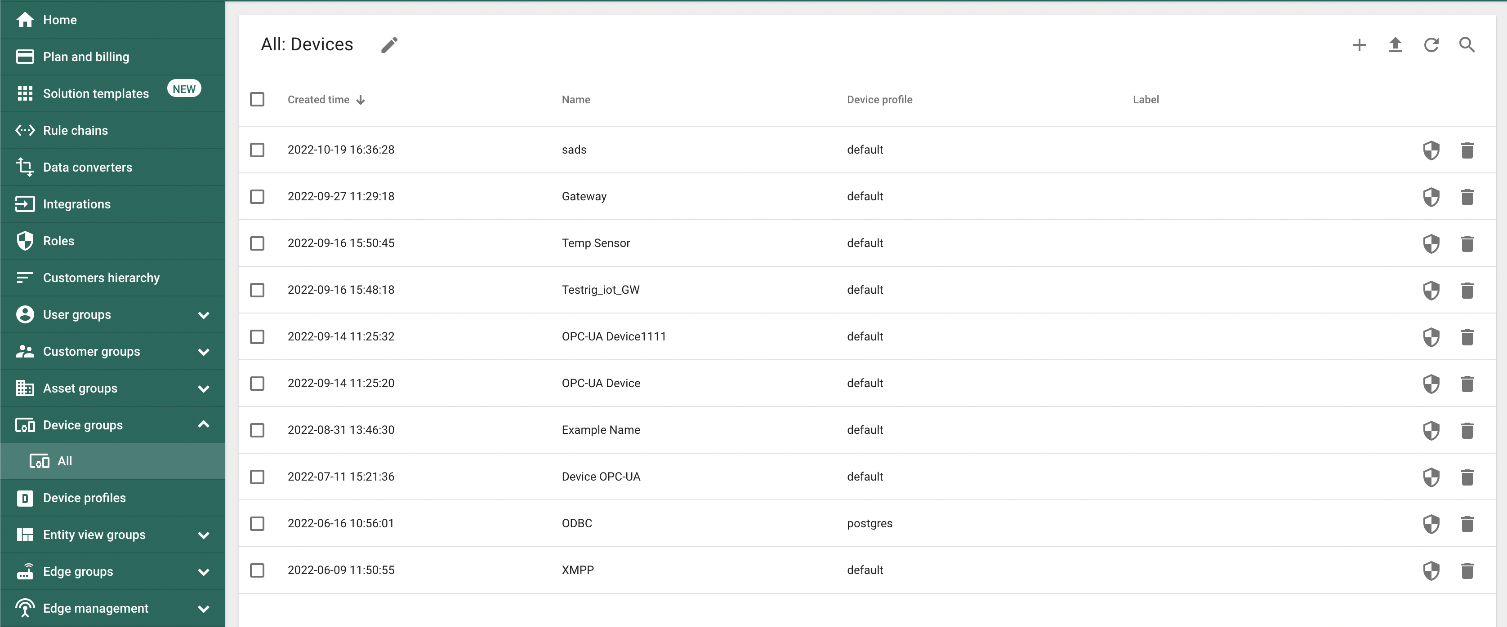
Task: Open the search icon in toolbar
Action: [x=1467, y=44]
